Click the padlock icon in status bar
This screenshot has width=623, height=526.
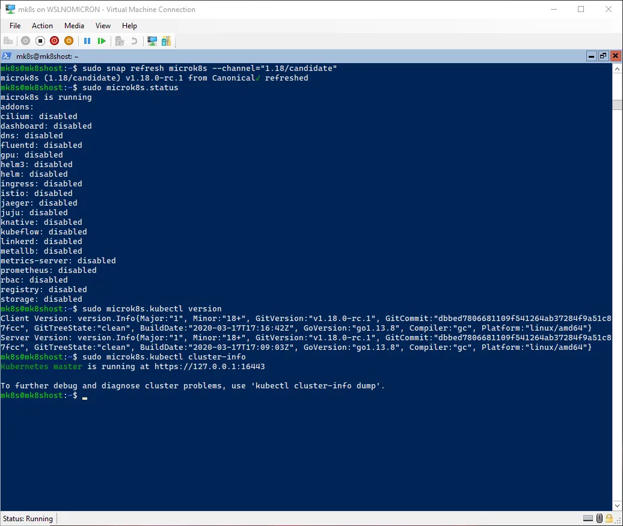tap(609, 518)
